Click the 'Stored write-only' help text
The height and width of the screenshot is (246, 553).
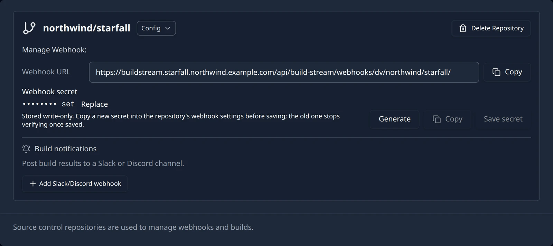(x=181, y=120)
